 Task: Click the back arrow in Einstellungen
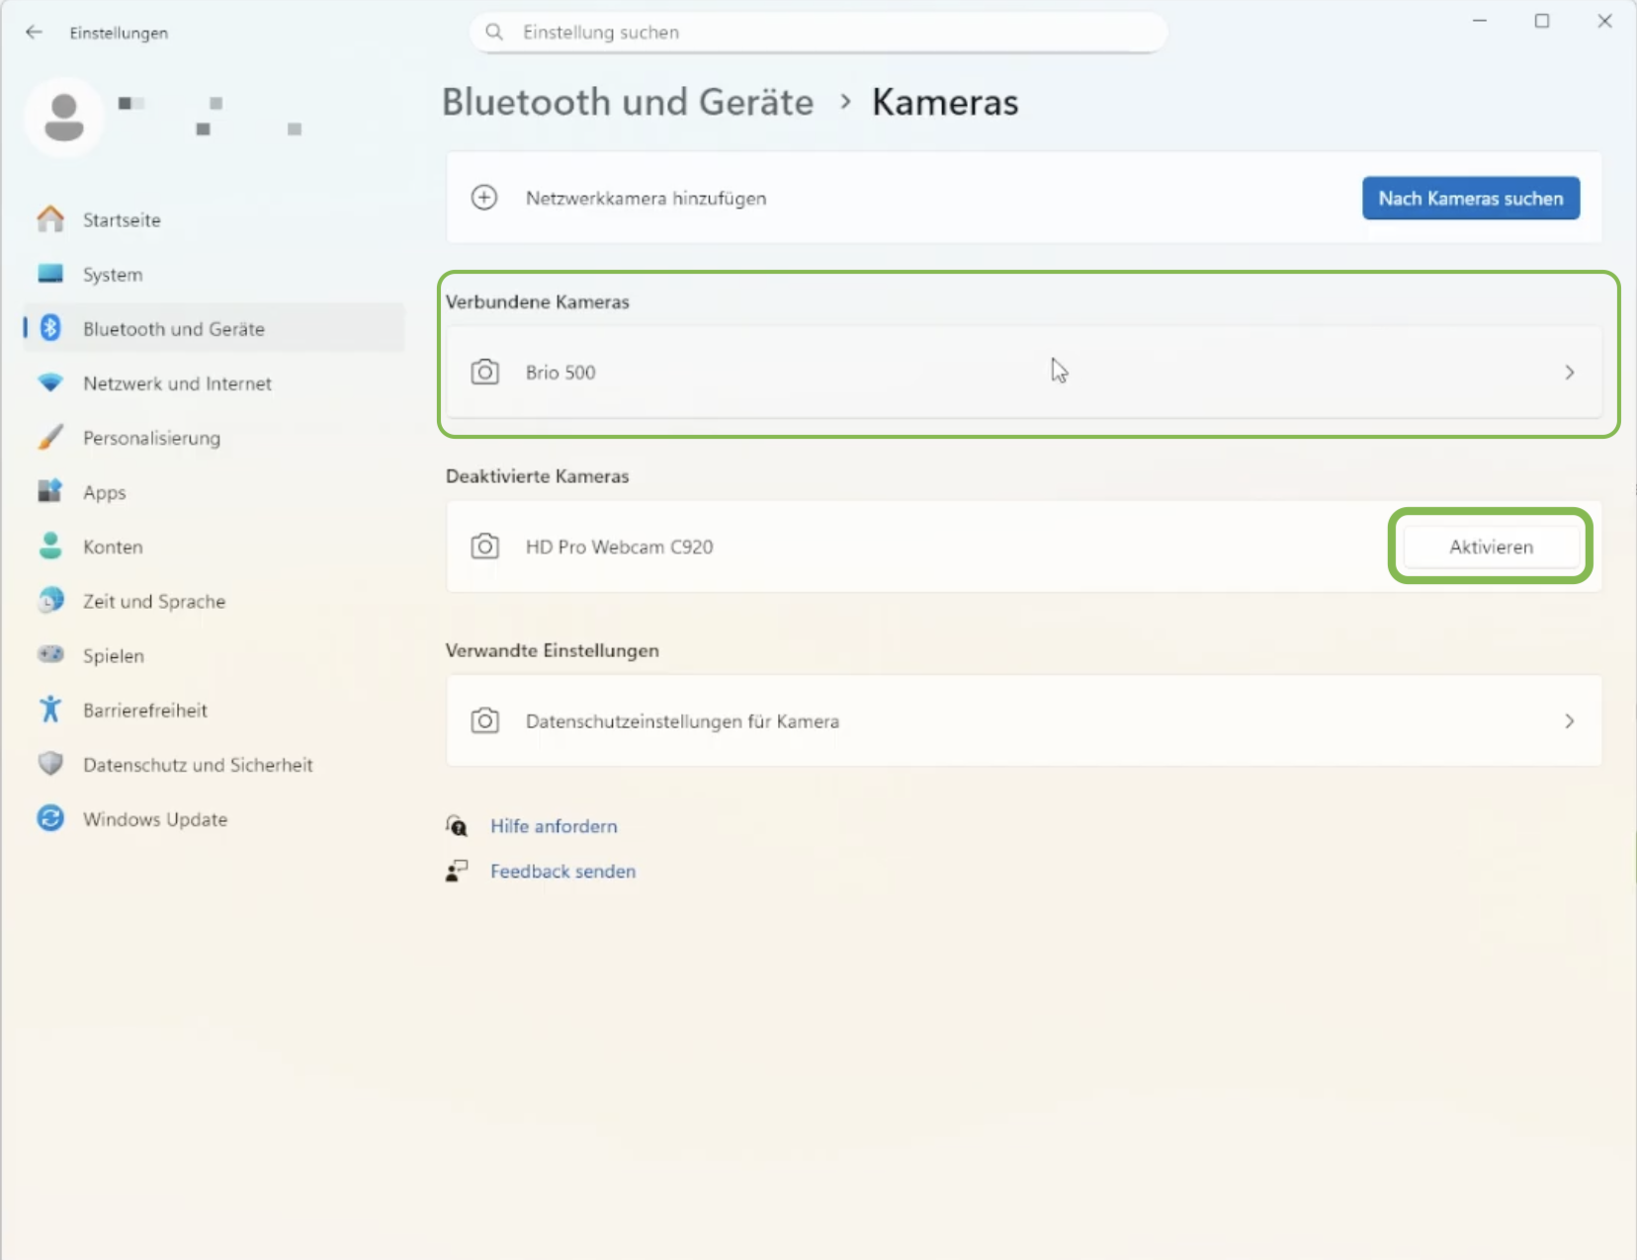click(x=34, y=33)
